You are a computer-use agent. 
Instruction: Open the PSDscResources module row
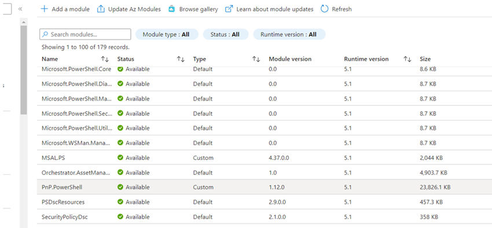point(264,202)
